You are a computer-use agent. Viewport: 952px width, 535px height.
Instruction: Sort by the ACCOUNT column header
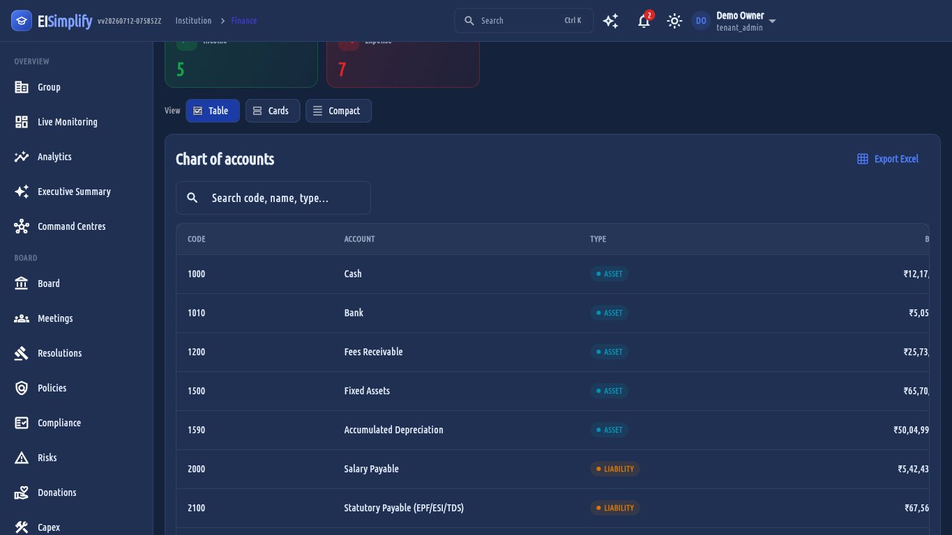359,239
